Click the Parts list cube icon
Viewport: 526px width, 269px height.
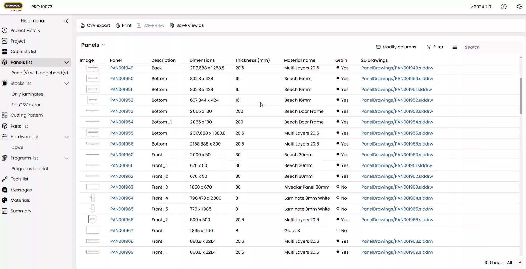[5, 126]
